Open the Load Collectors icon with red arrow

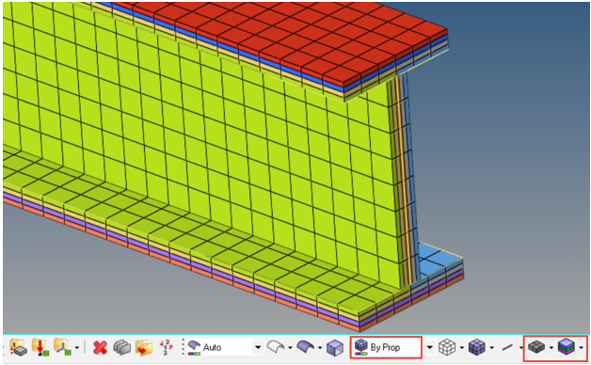(x=40, y=347)
